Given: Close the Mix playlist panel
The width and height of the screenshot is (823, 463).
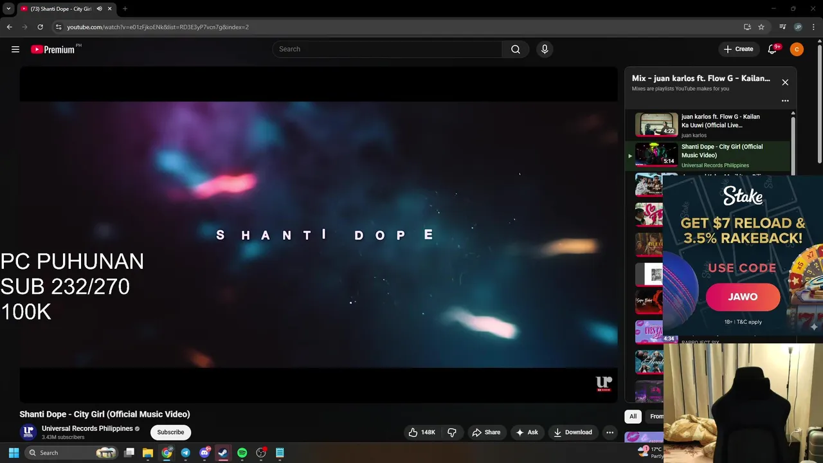Looking at the screenshot, I should coord(785,82).
